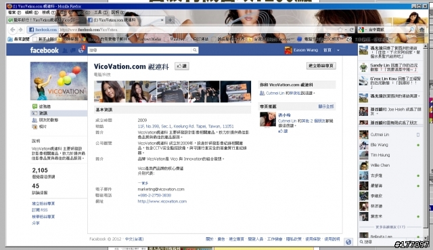Click the Firefox back arrow button
This screenshot has width=433, height=250.
pyautogui.click(x=13, y=30)
